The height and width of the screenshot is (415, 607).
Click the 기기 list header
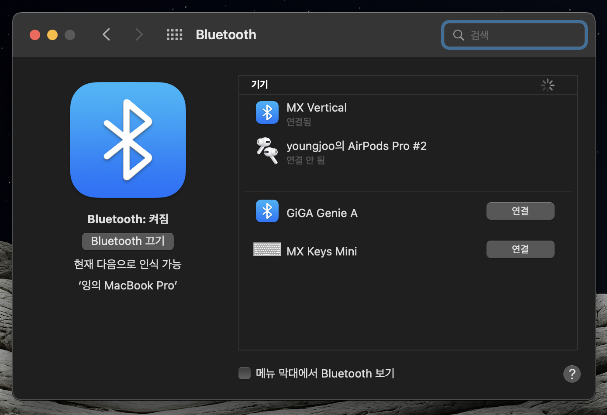259,85
